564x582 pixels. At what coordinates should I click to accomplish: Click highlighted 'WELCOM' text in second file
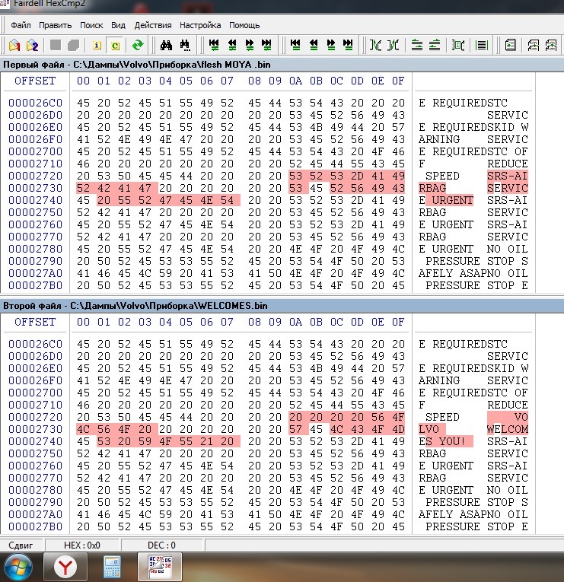tap(507, 429)
